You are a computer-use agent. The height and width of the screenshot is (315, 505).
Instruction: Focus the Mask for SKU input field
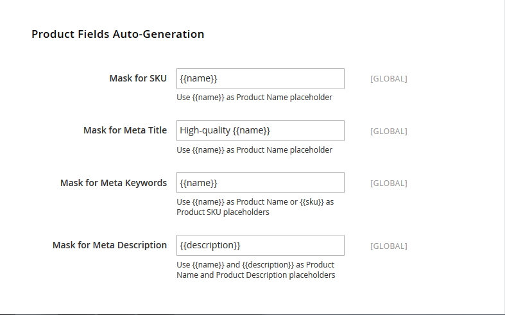pyautogui.click(x=261, y=78)
